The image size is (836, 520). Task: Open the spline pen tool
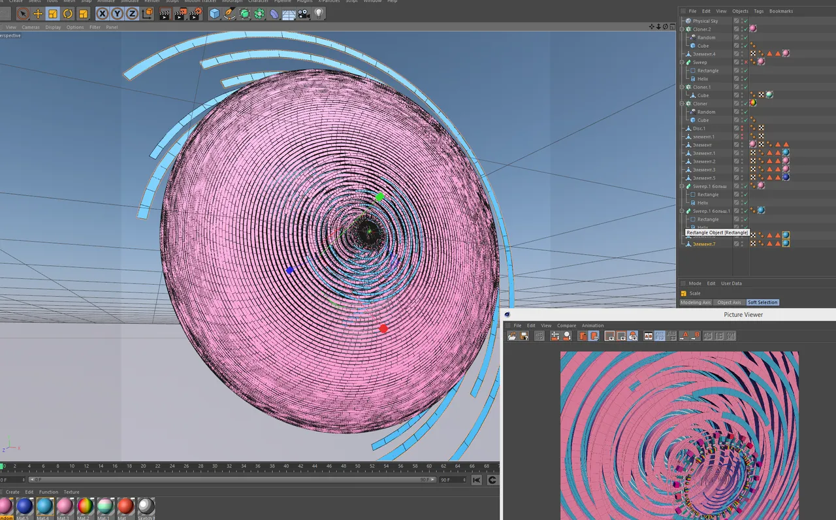tap(229, 13)
